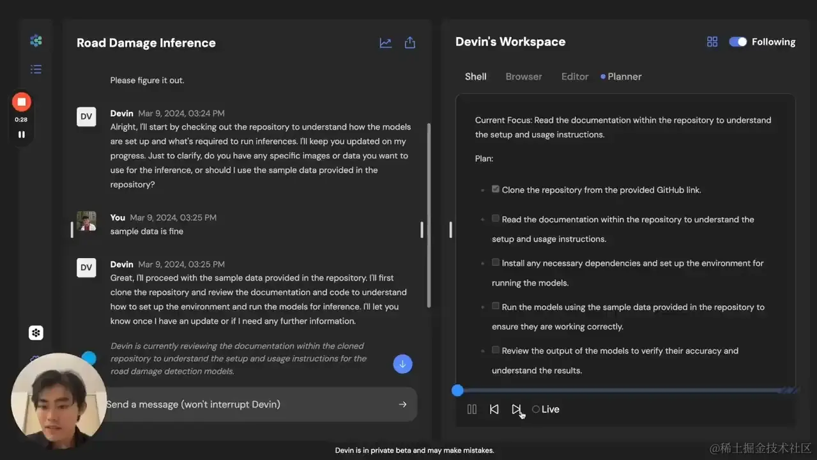Turn off the Following toggle
817x460 pixels.
tap(738, 42)
